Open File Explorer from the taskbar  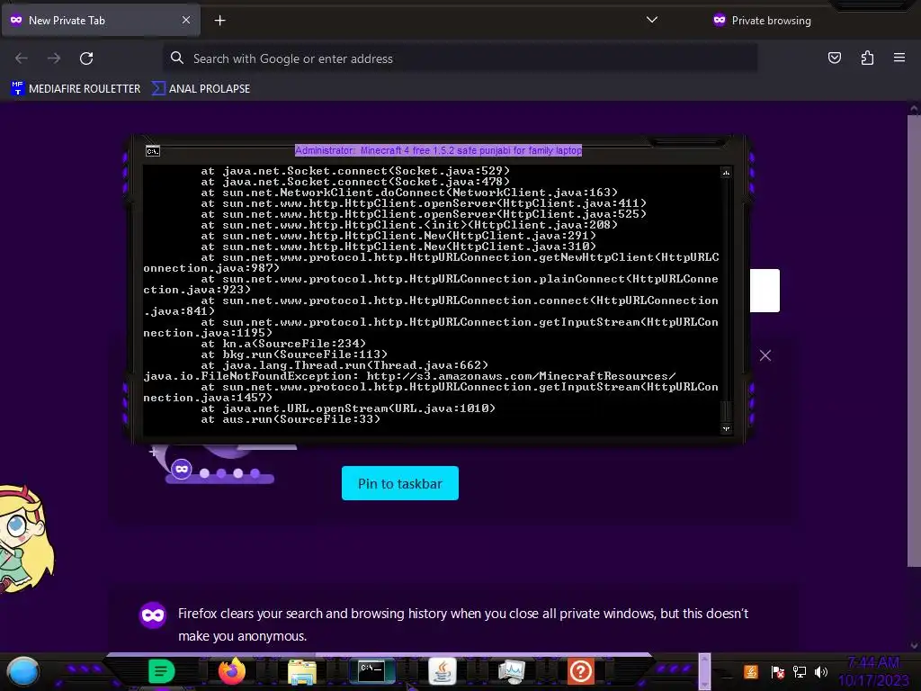pyautogui.click(x=302, y=671)
